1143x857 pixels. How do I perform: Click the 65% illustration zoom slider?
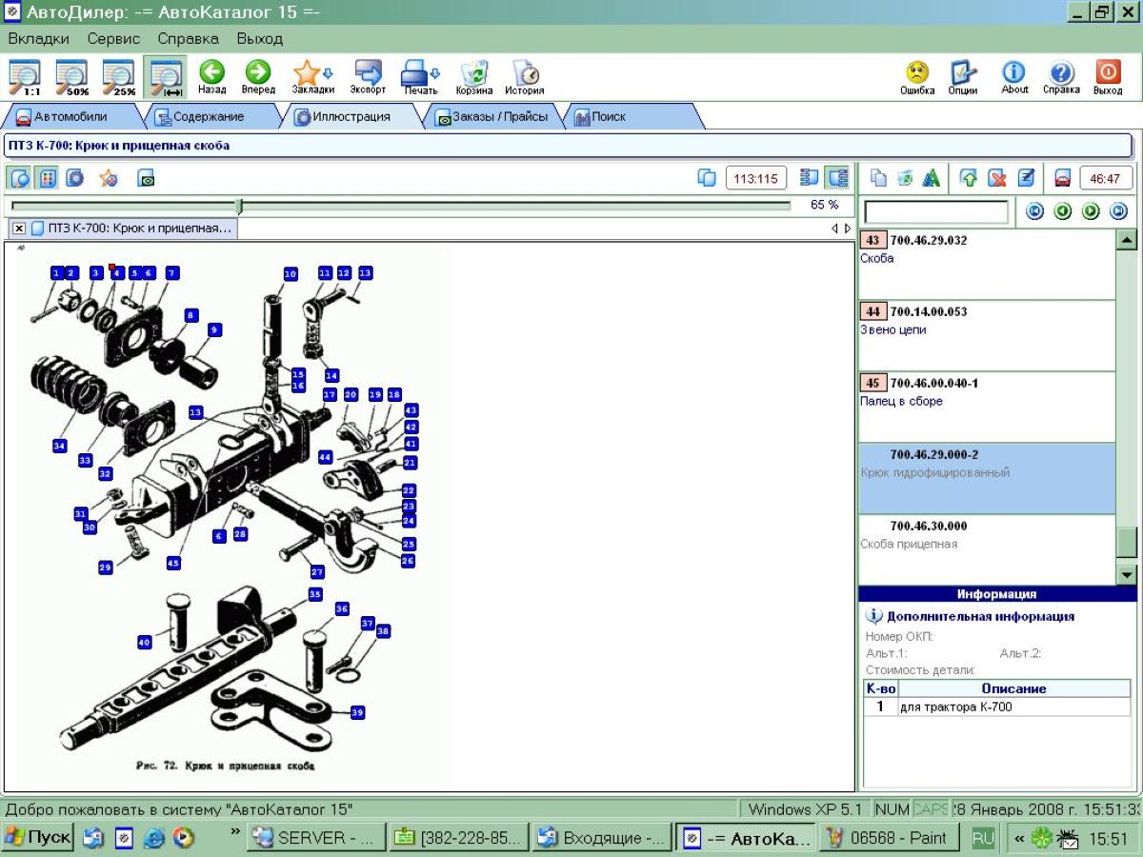click(x=239, y=206)
